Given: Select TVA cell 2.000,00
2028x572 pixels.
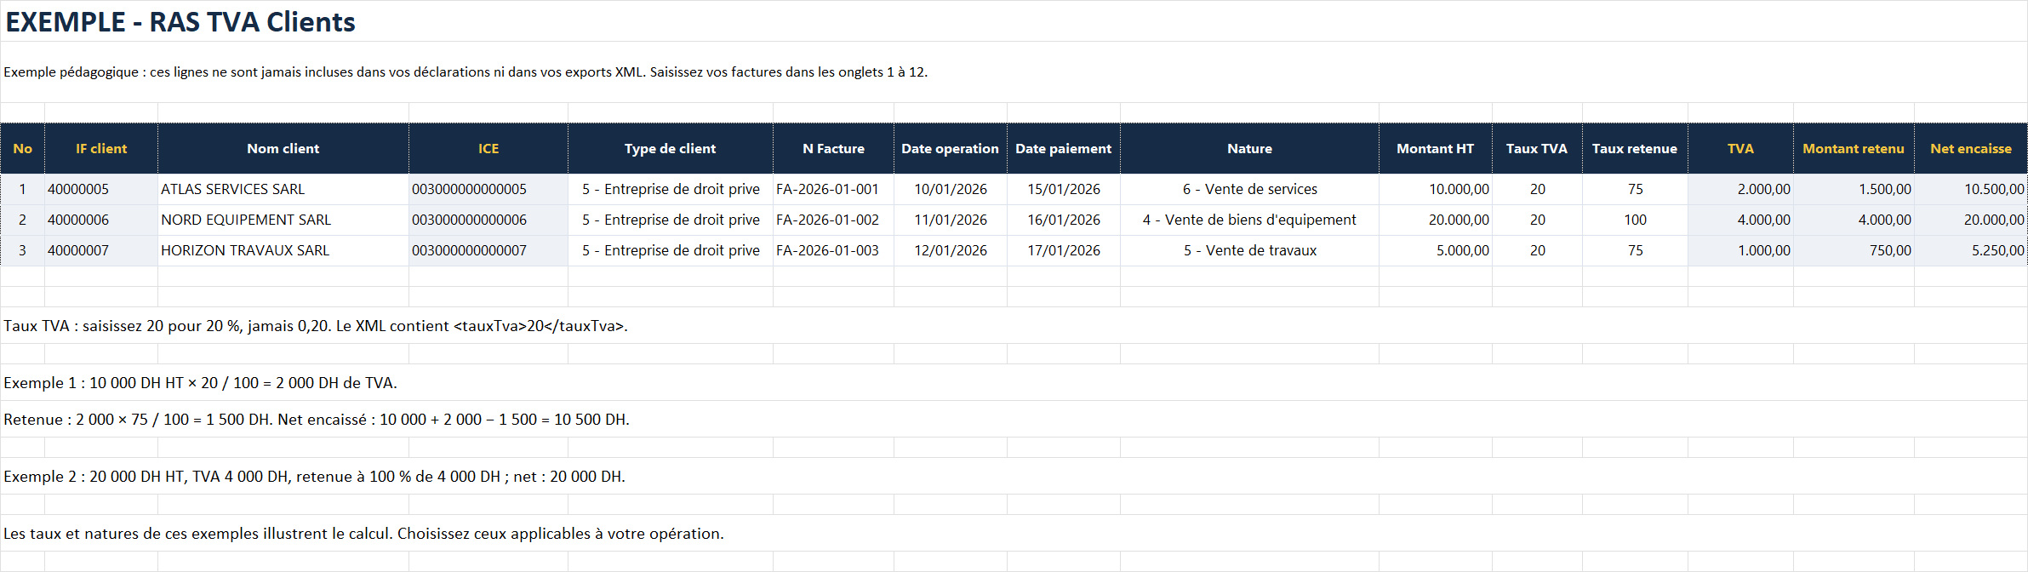Looking at the screenshot, I should [1740, 189].
